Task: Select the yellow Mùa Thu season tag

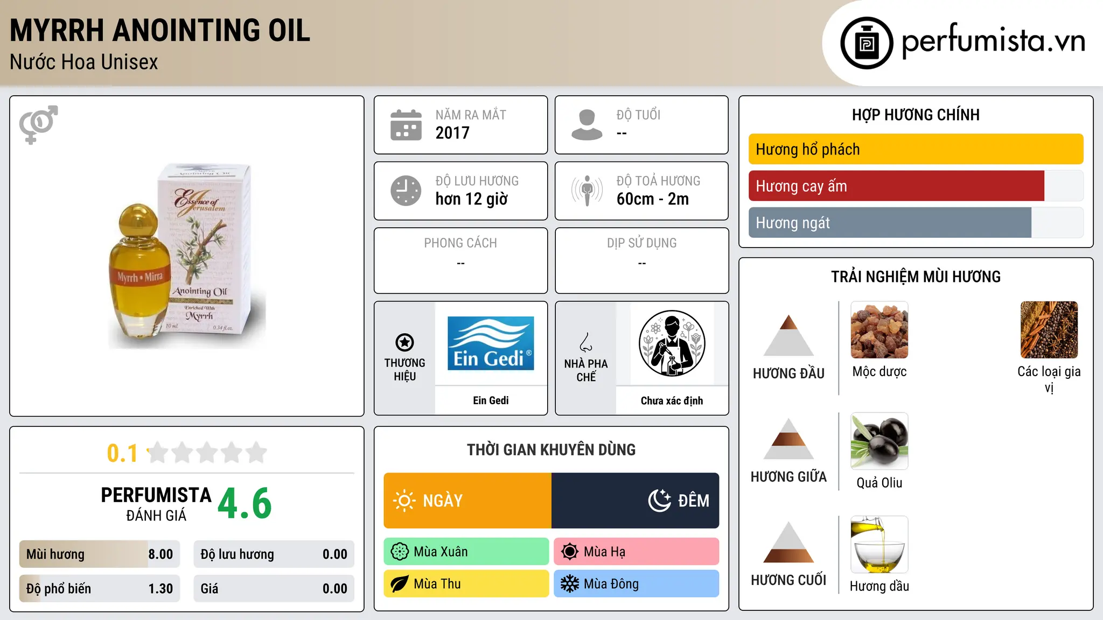Action: (466, 584)
